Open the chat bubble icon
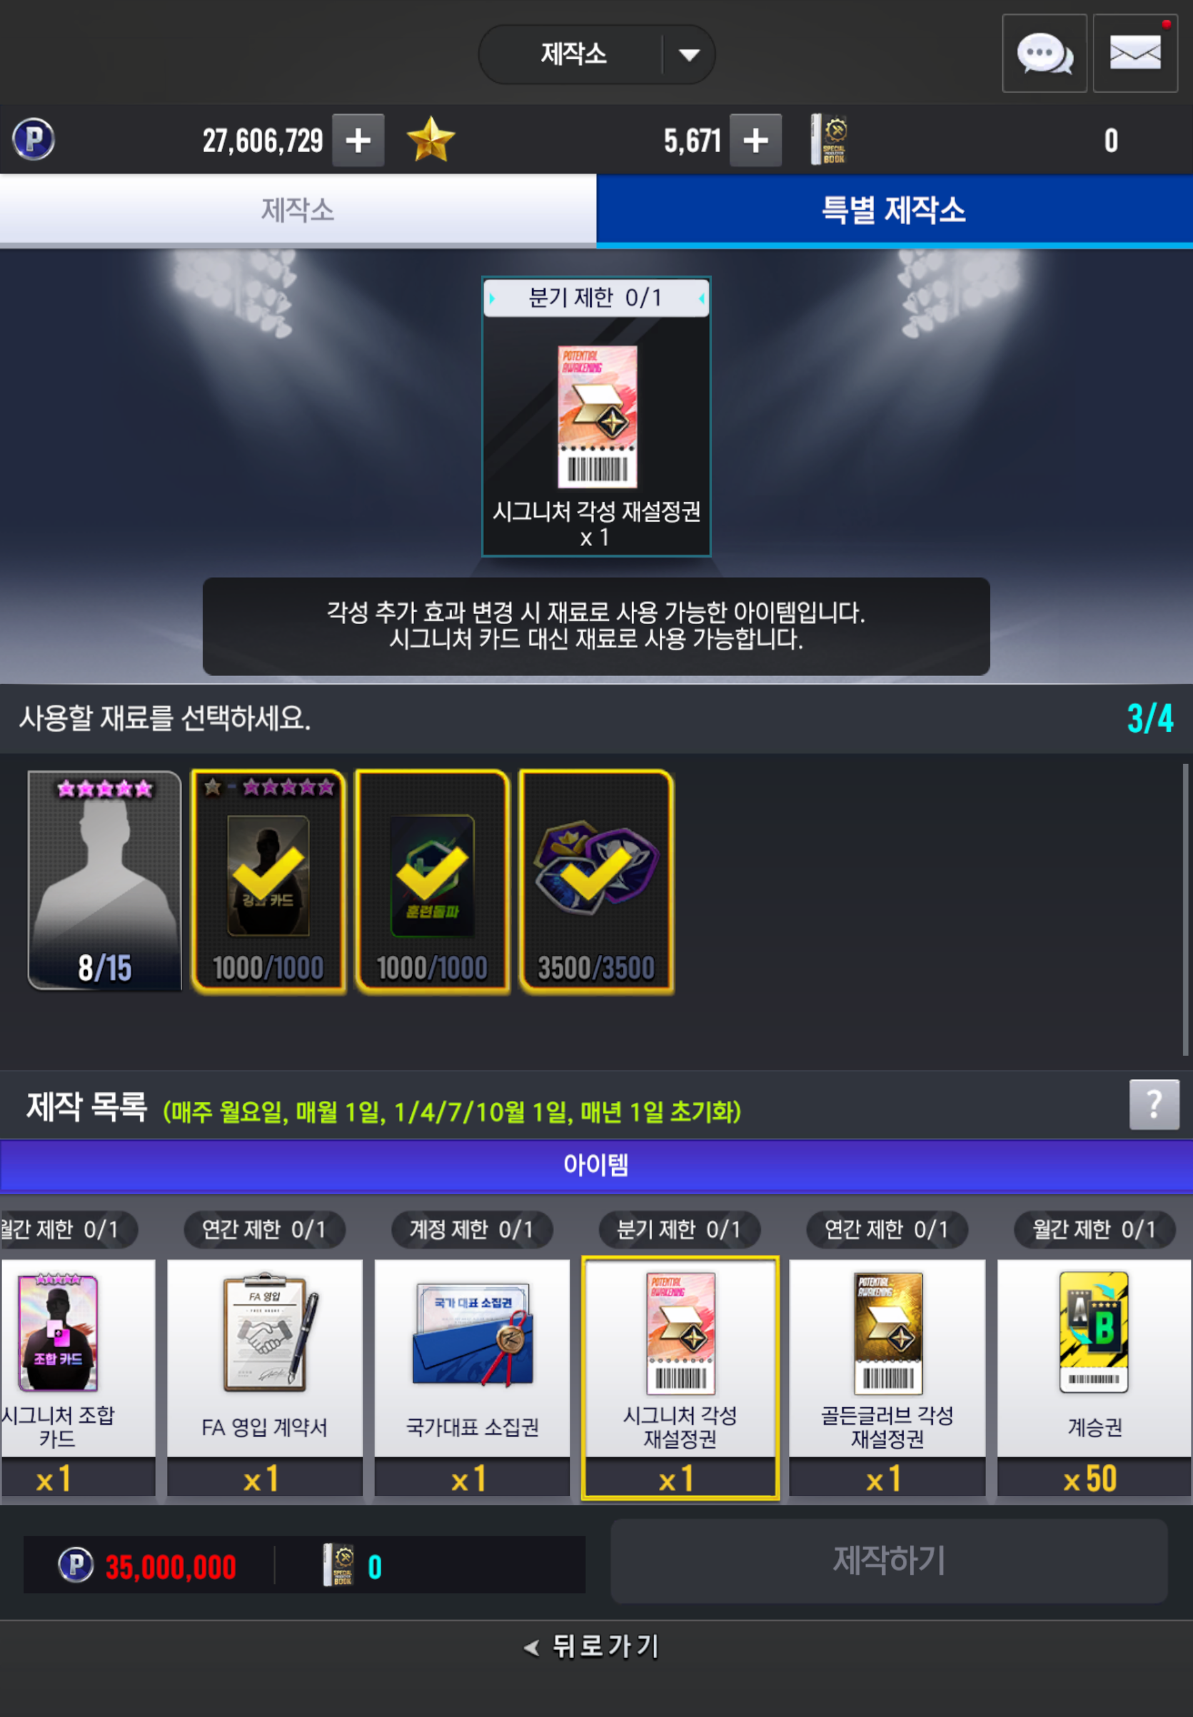Viewport: 1193px width, 1717px height. 1044,53
